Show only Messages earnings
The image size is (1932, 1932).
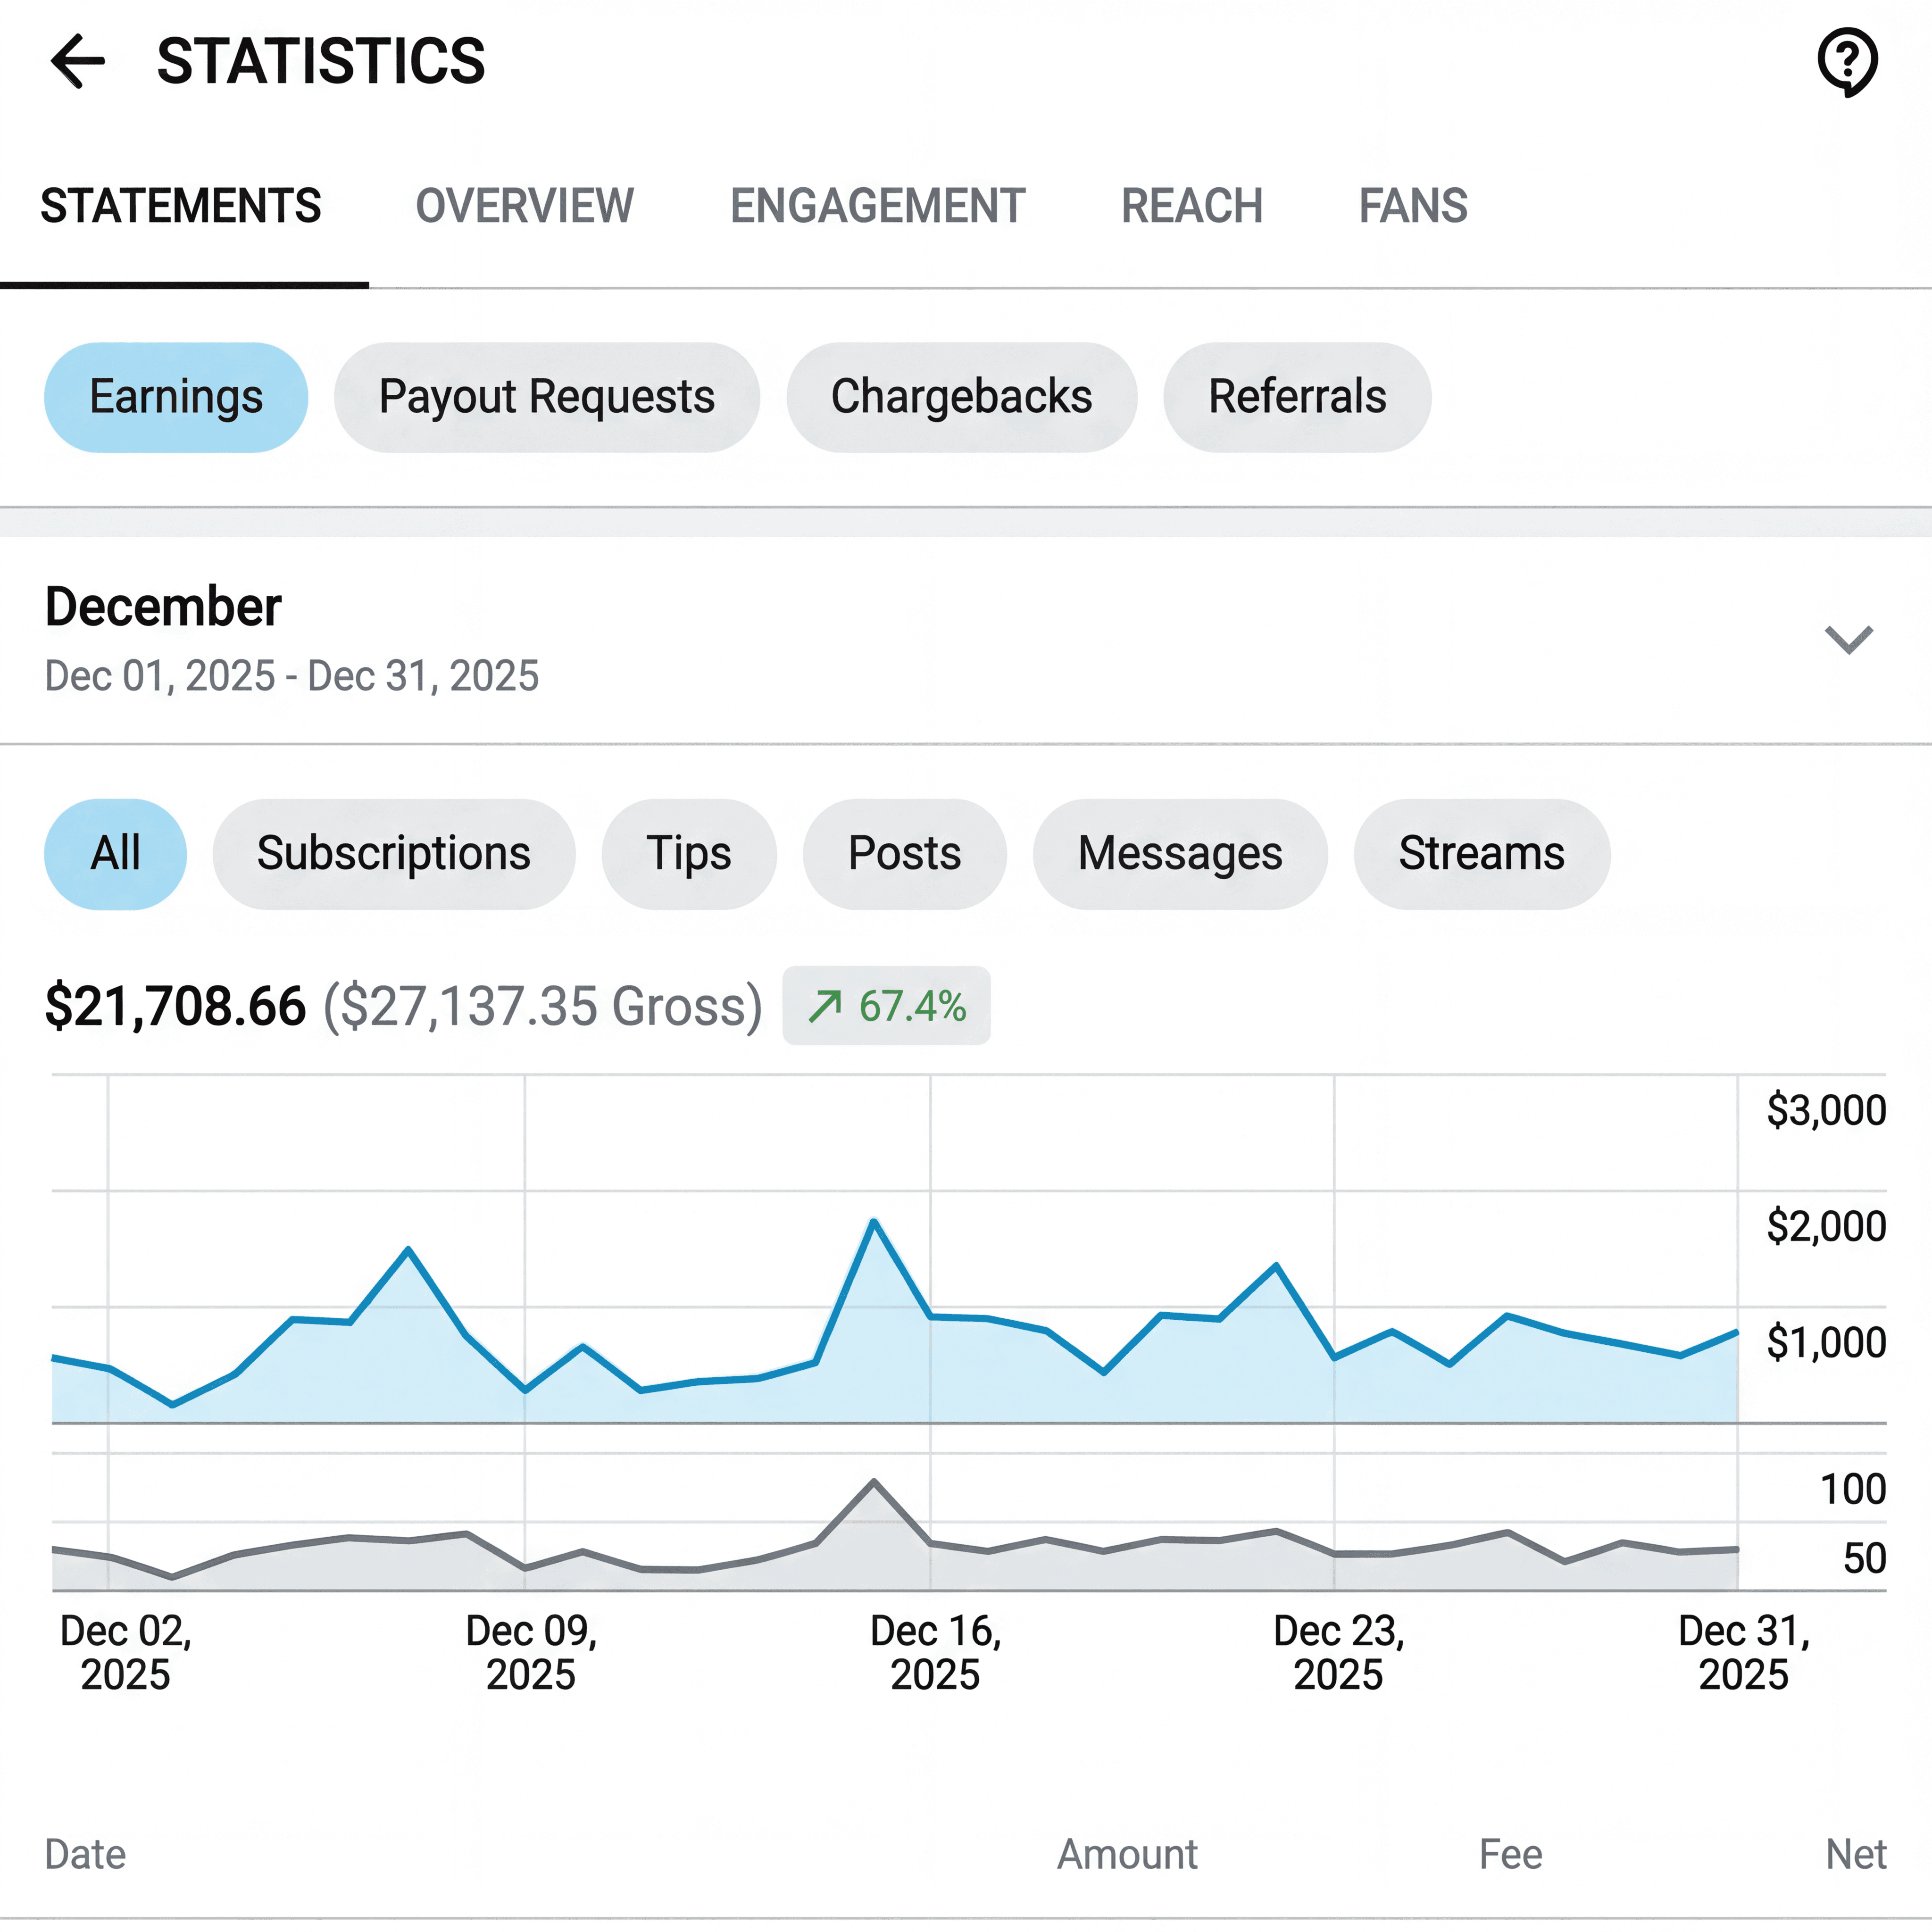click(x=1180, y=854)
